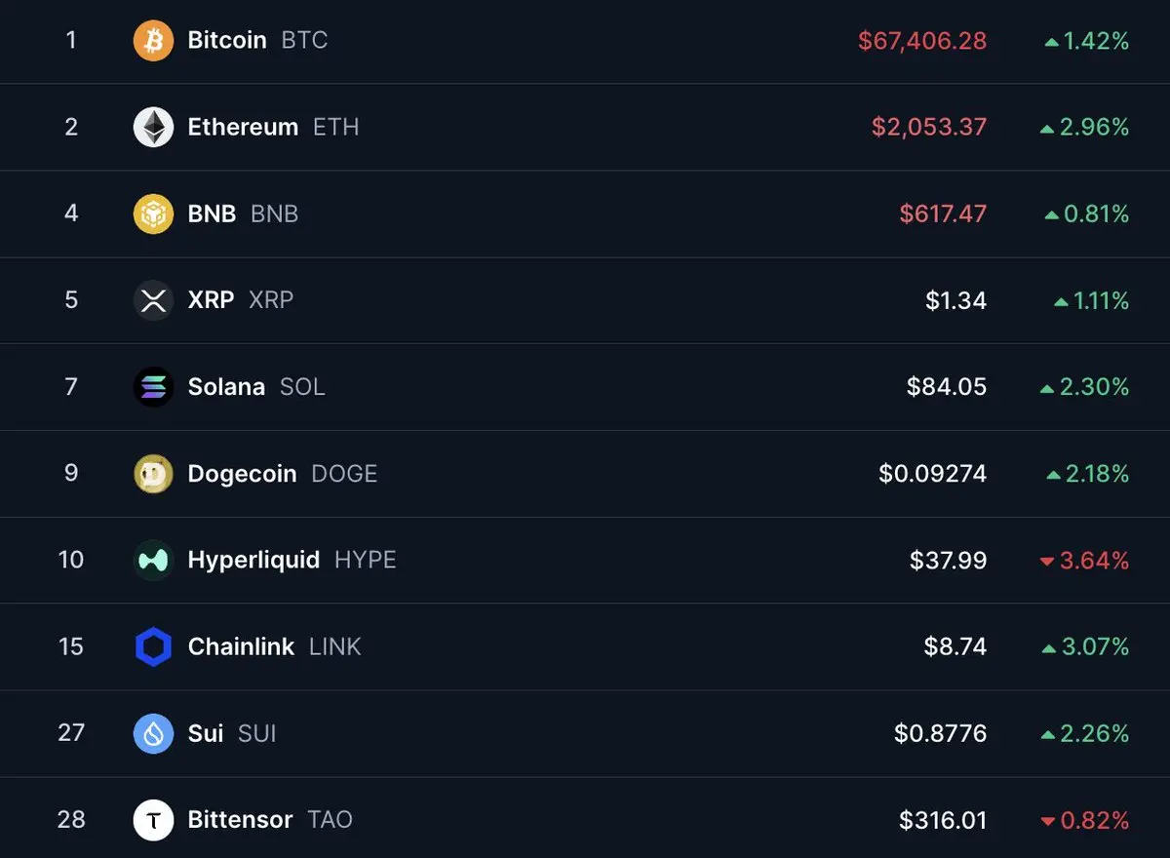The width and height of the screenshot is (1170, 858).
Task: Click Hyperliquid's red 3.64% change
Action: pyautogui.click(x=1093, y=561)
